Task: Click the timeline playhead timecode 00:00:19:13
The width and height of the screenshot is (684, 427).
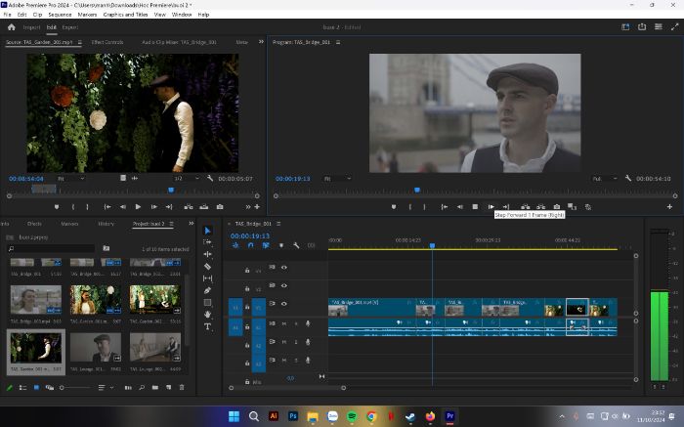Action: [x=250, y=235]
